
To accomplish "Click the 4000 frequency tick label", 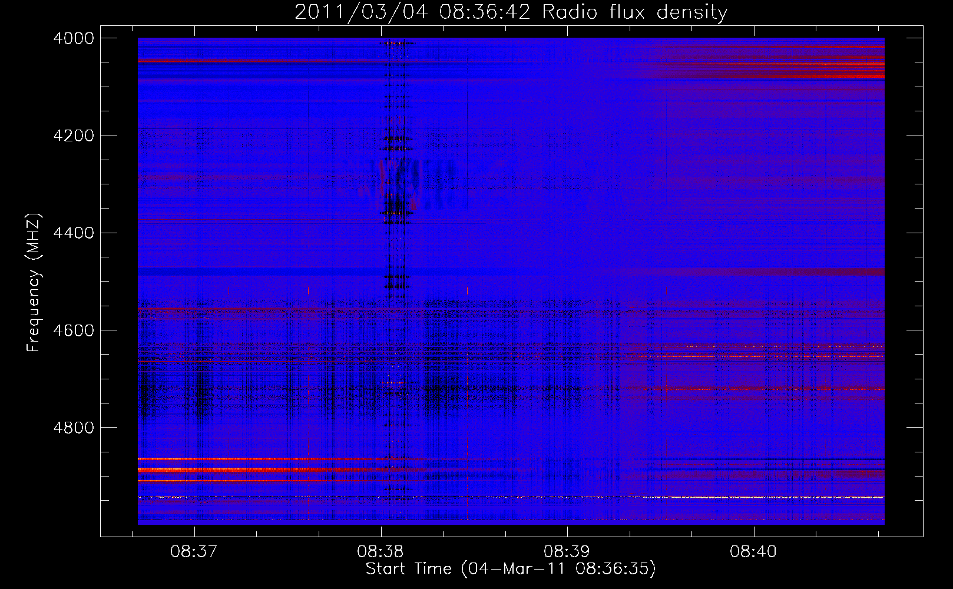I will (74, 38).
